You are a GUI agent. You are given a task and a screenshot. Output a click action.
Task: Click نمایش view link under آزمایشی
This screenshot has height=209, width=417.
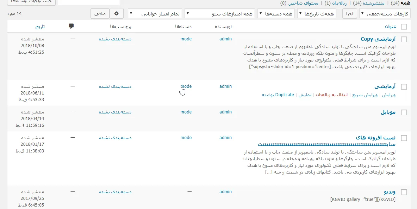[305, 95]
